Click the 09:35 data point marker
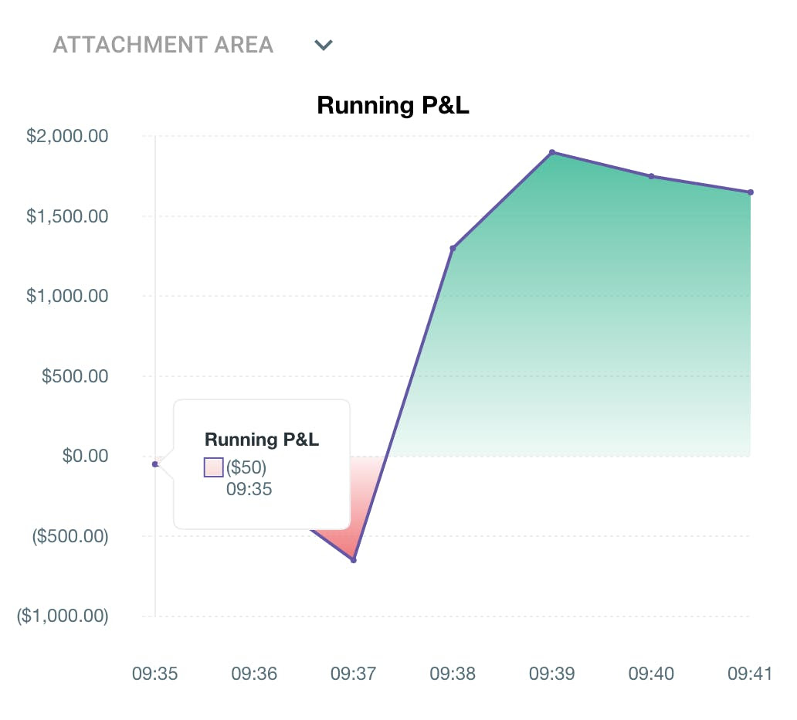The height and width of the screenshot is (720, 797). tap(155, 464)
